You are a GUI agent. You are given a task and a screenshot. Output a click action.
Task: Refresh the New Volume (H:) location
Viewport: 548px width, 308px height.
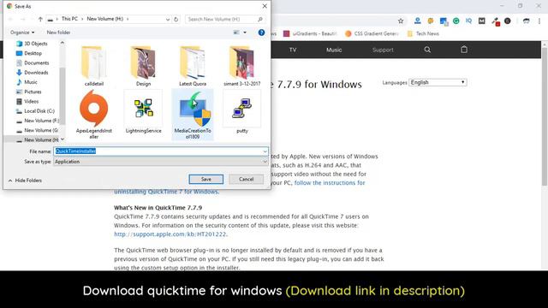tap(176, 19)
